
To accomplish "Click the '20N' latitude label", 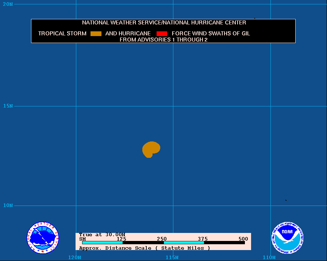I will point(8,4).
